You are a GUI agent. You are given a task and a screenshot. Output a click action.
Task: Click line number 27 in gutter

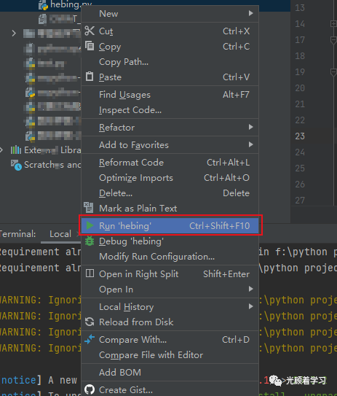(x=300, y=201)
